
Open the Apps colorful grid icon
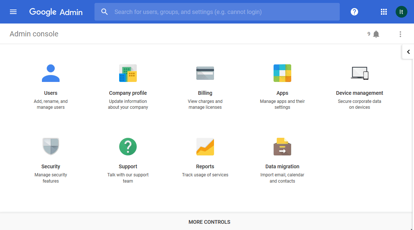(282, 73)
